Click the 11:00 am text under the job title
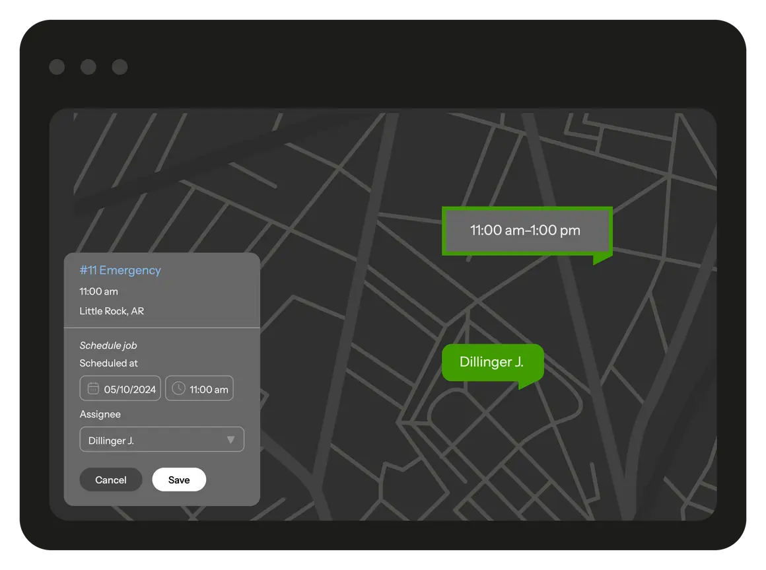Image resolution: width=766 pixels, height=570 pixels. pos(98,291)
